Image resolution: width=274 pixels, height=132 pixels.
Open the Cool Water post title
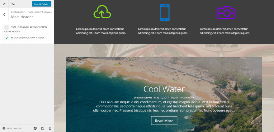pyautogui.click(x=164, y=89)
